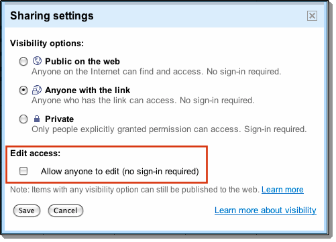Screen dimensions: 336x242
Task: Click the lock-and-globe icon for Anyone with the link
Action: coord(37,90)
